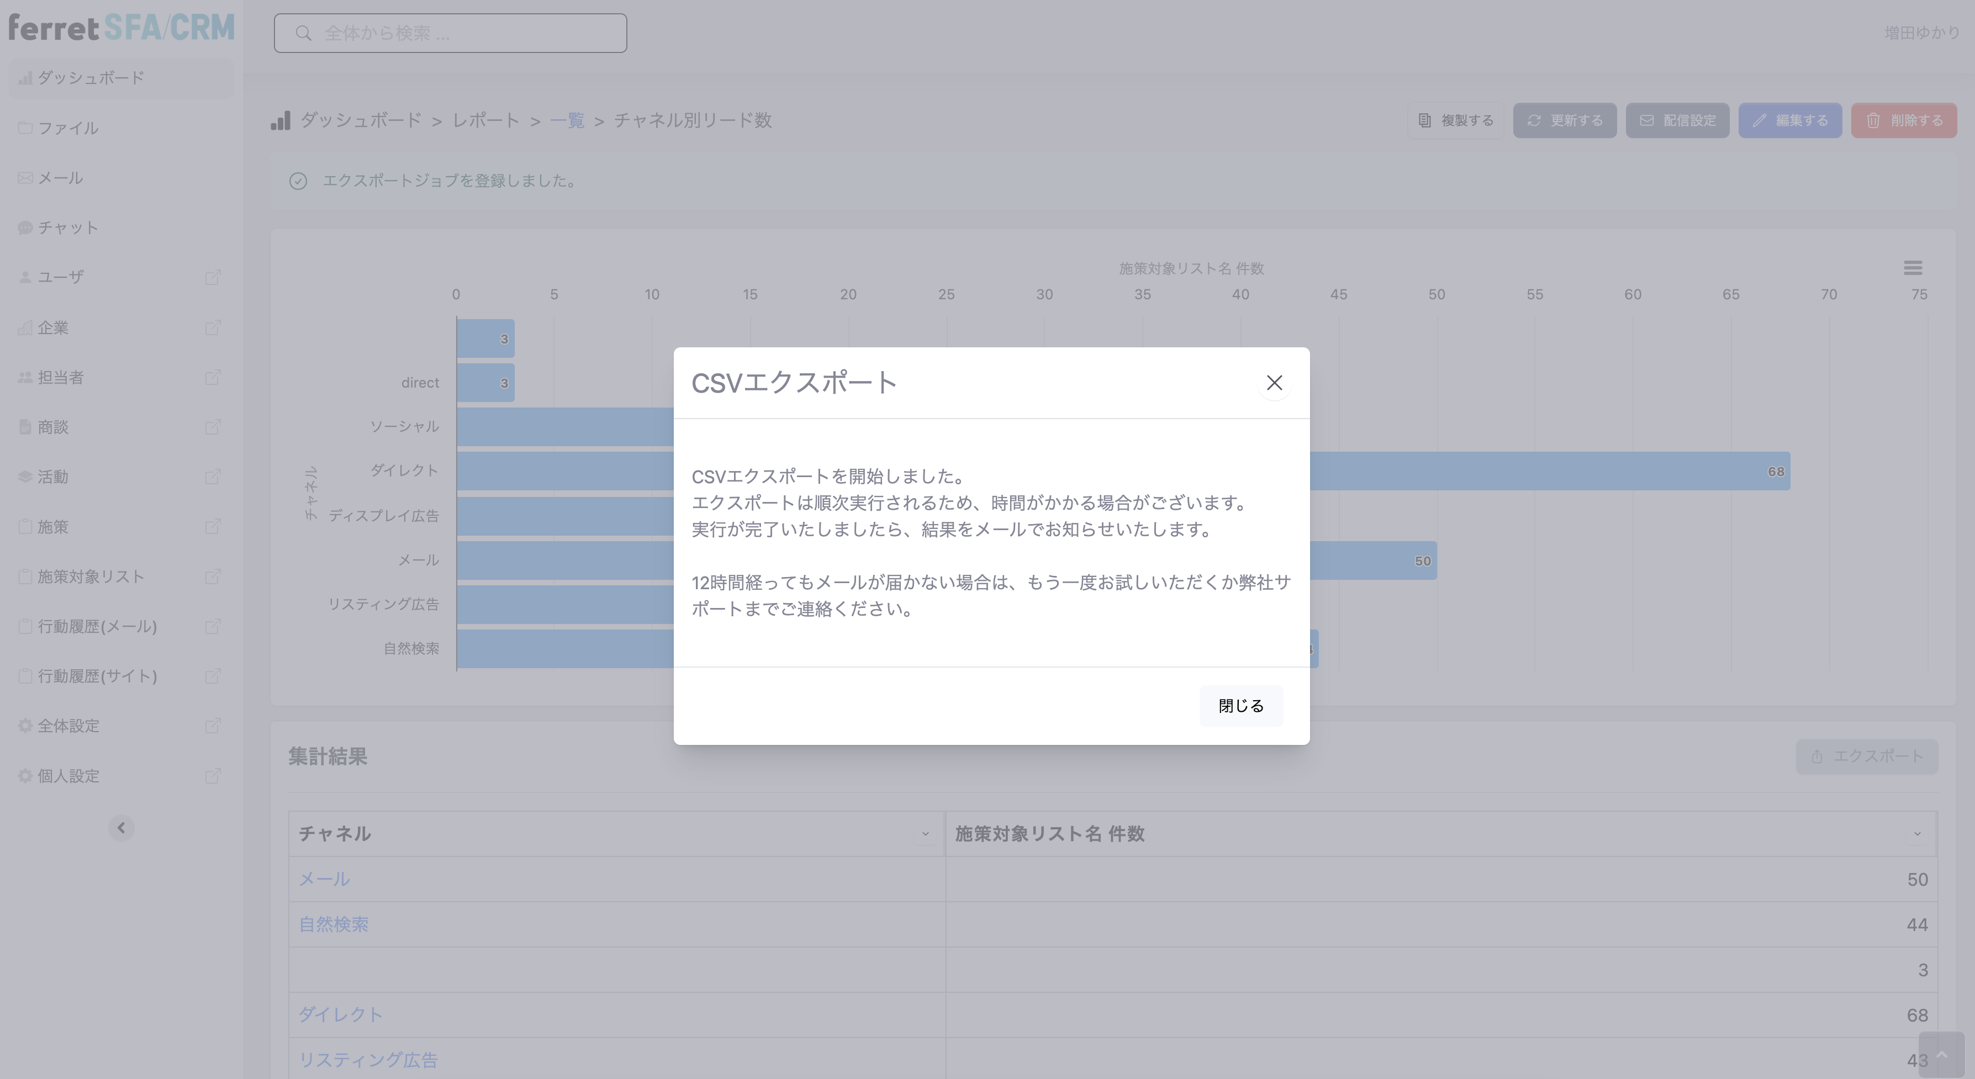Open 行動履歴(サイト) external link icon

213,676
